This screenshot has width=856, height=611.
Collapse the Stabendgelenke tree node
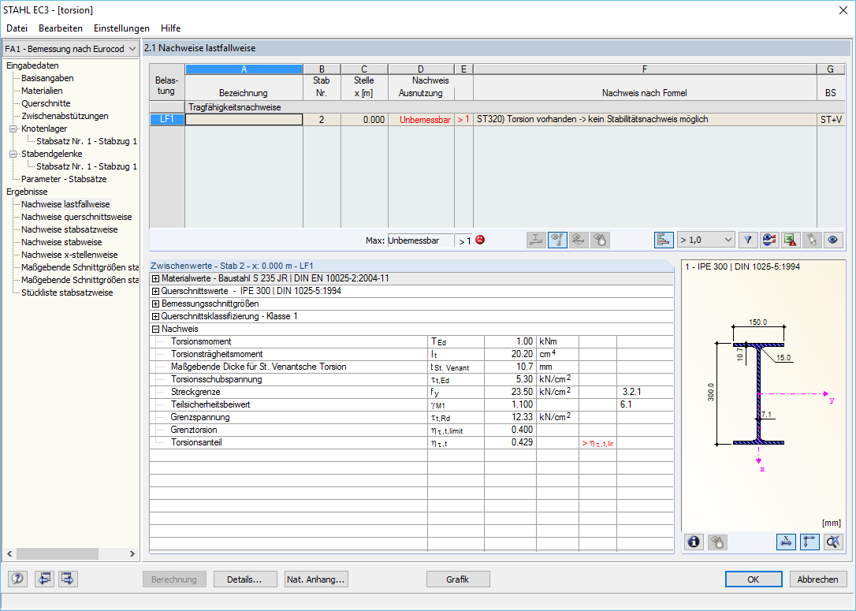pos(13,154)
